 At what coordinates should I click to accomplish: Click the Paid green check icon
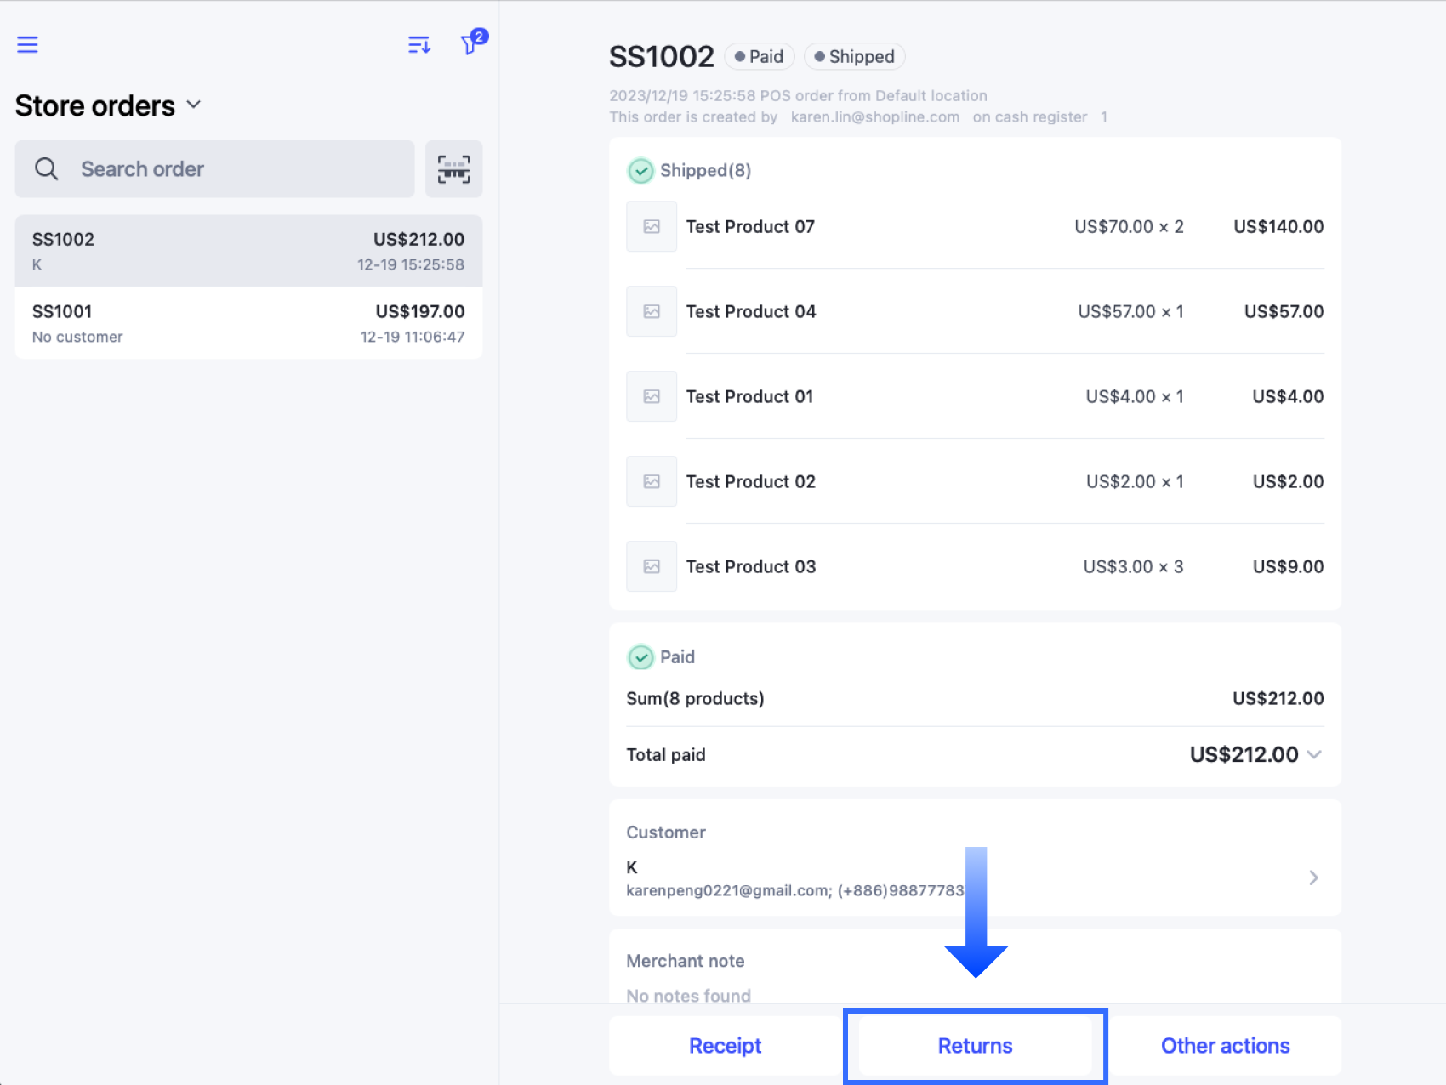click(640, 657)
